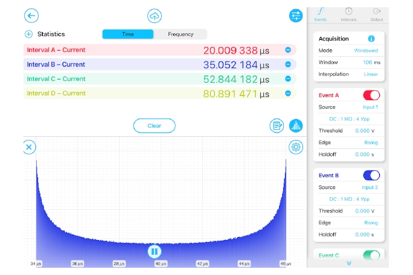Remove Interval A statistic row

click(x=288, y=49)
